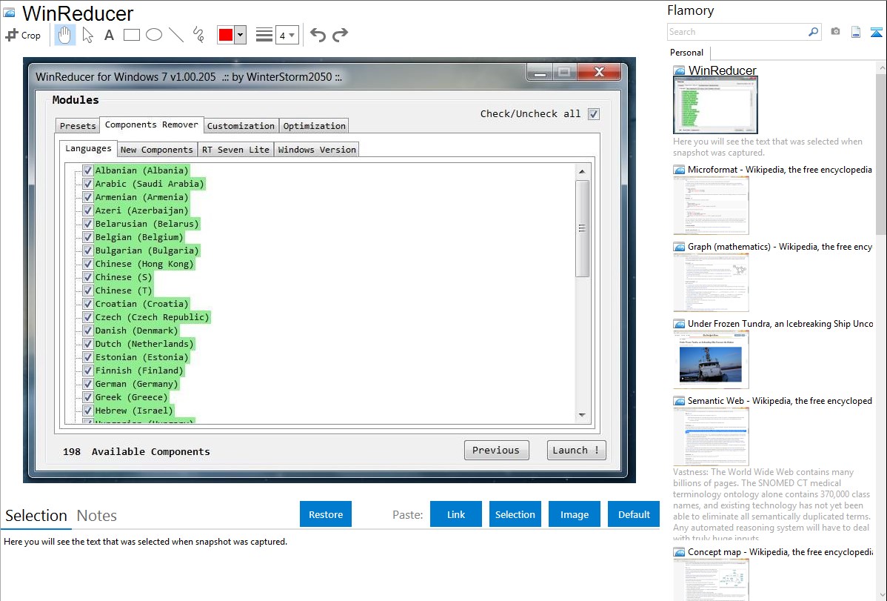Select the text annotation tool
This screenshot has height=601, width=887.
pos(109,35)
